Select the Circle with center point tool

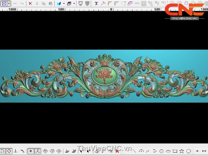[x=161, y=151]
